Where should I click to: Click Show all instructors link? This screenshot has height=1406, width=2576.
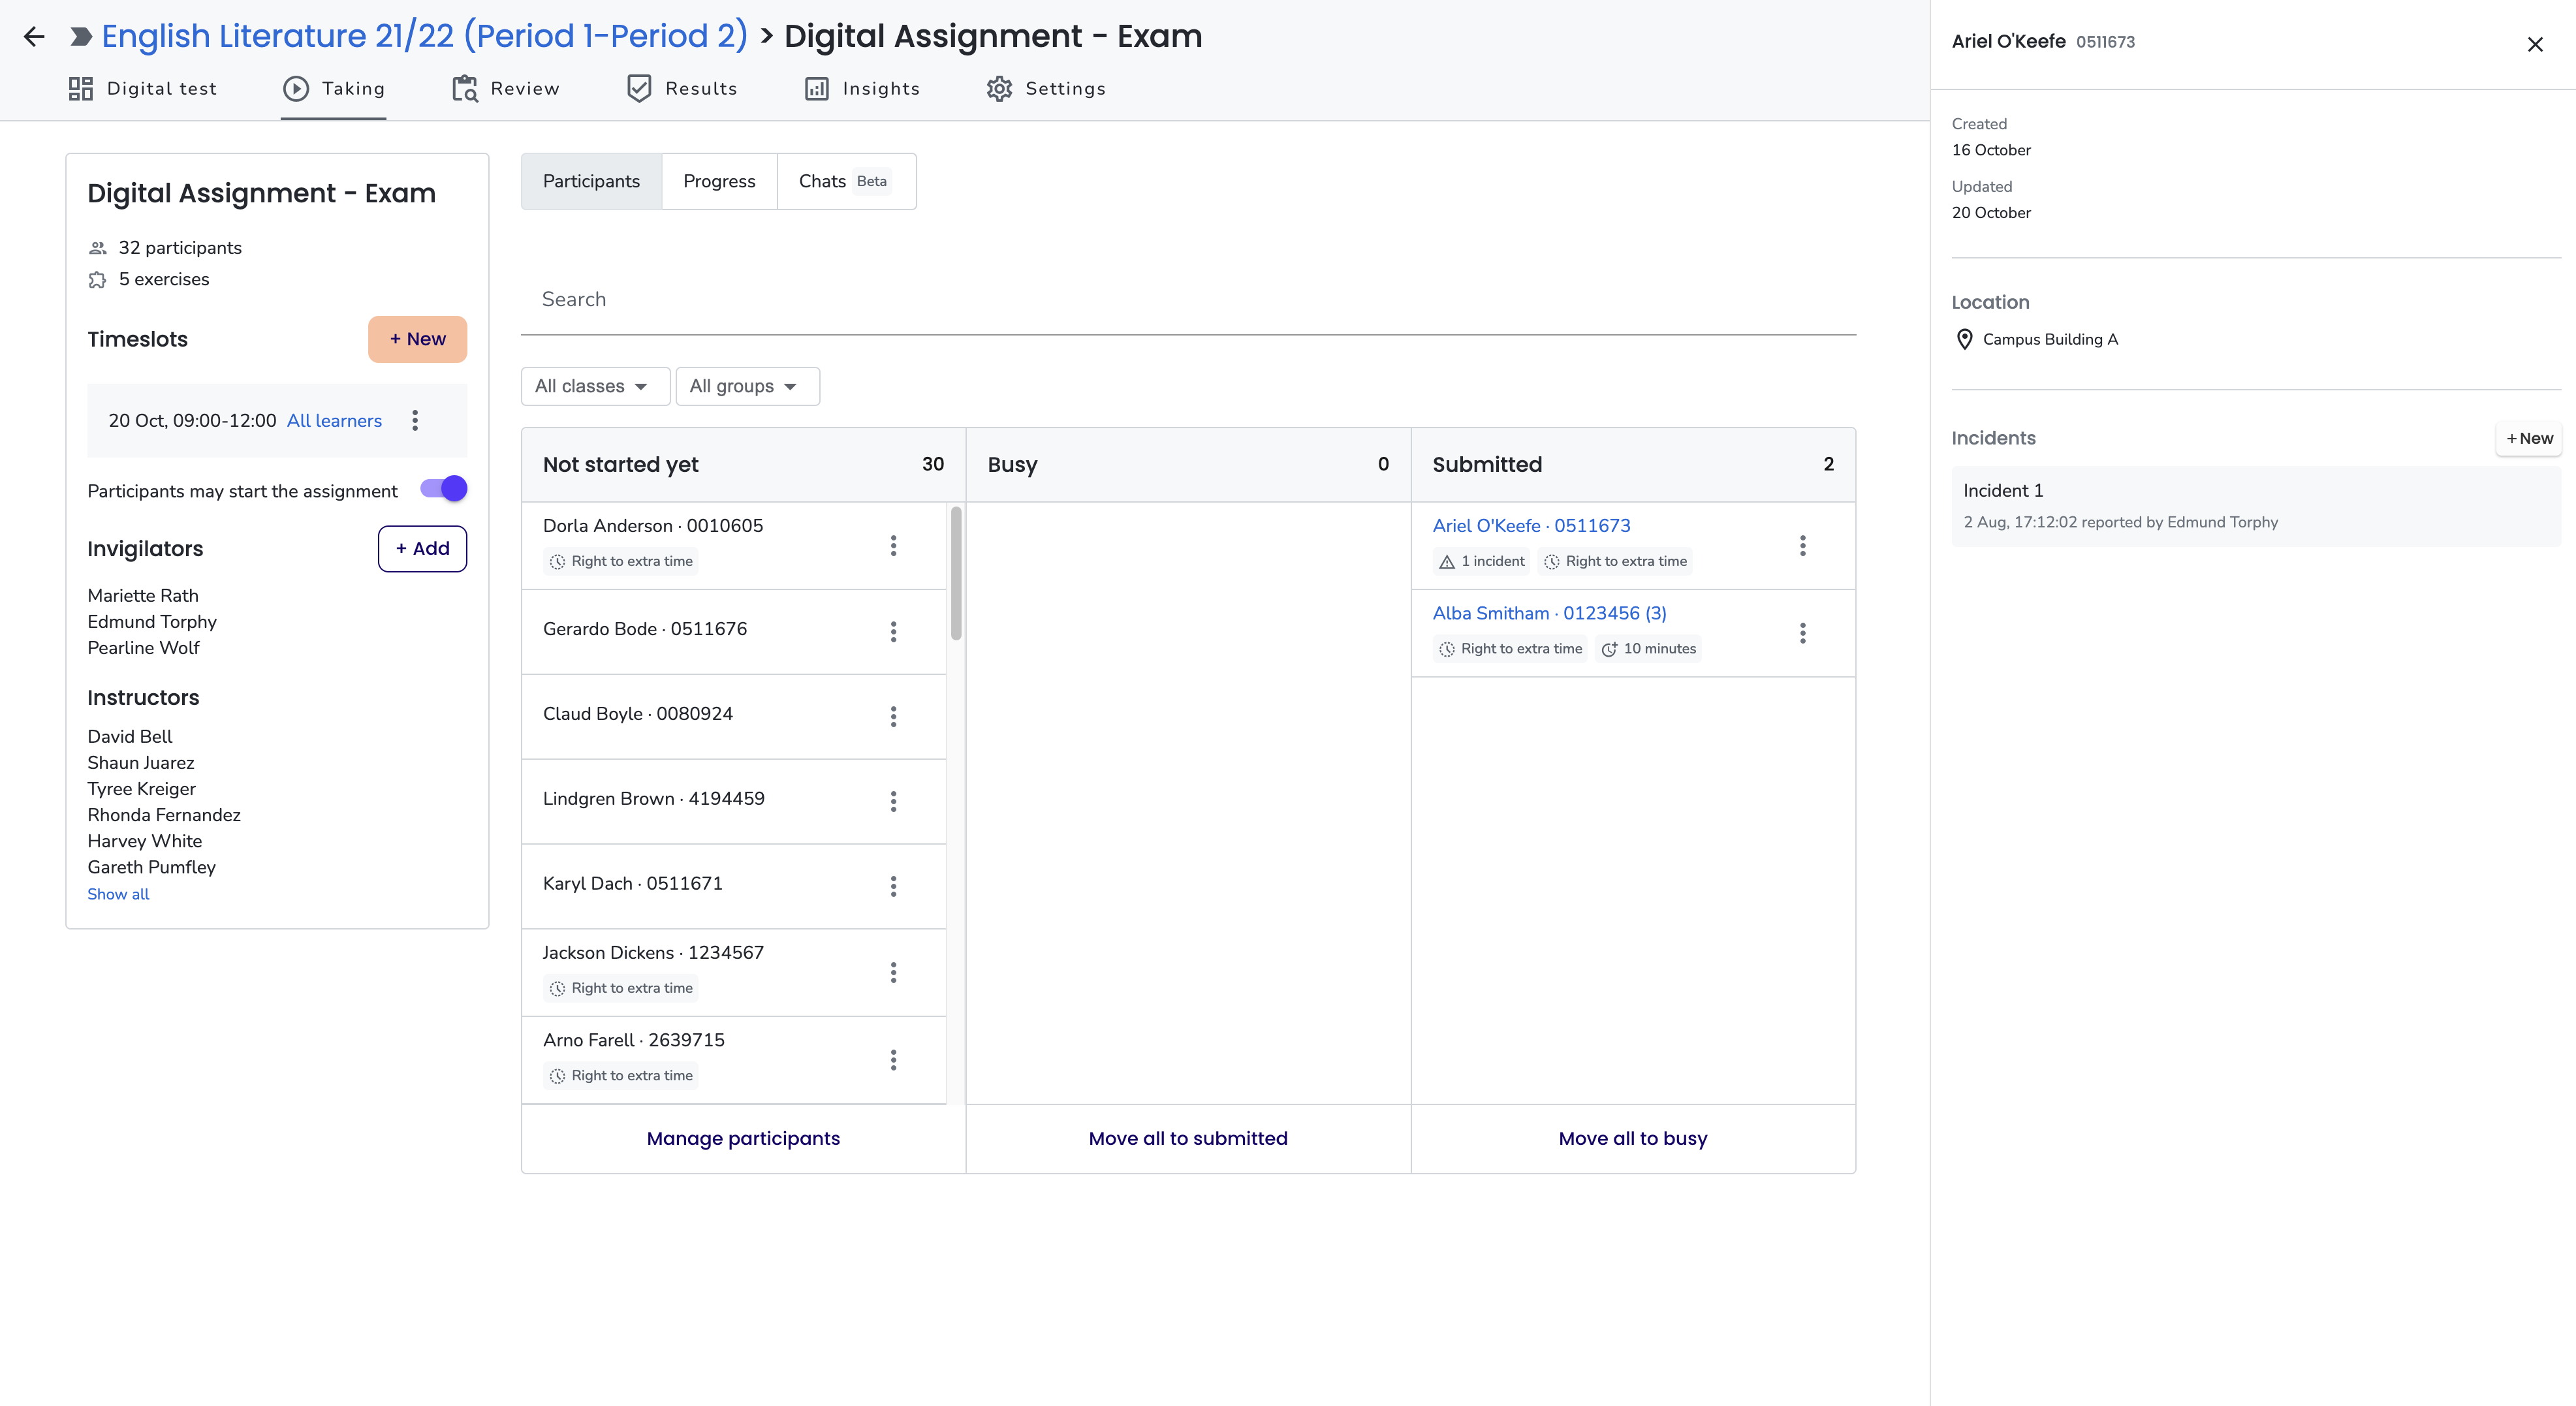[118, 894]
